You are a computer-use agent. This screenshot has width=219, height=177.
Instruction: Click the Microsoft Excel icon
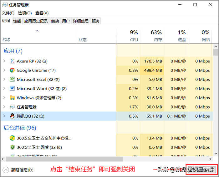pos(12,79)
